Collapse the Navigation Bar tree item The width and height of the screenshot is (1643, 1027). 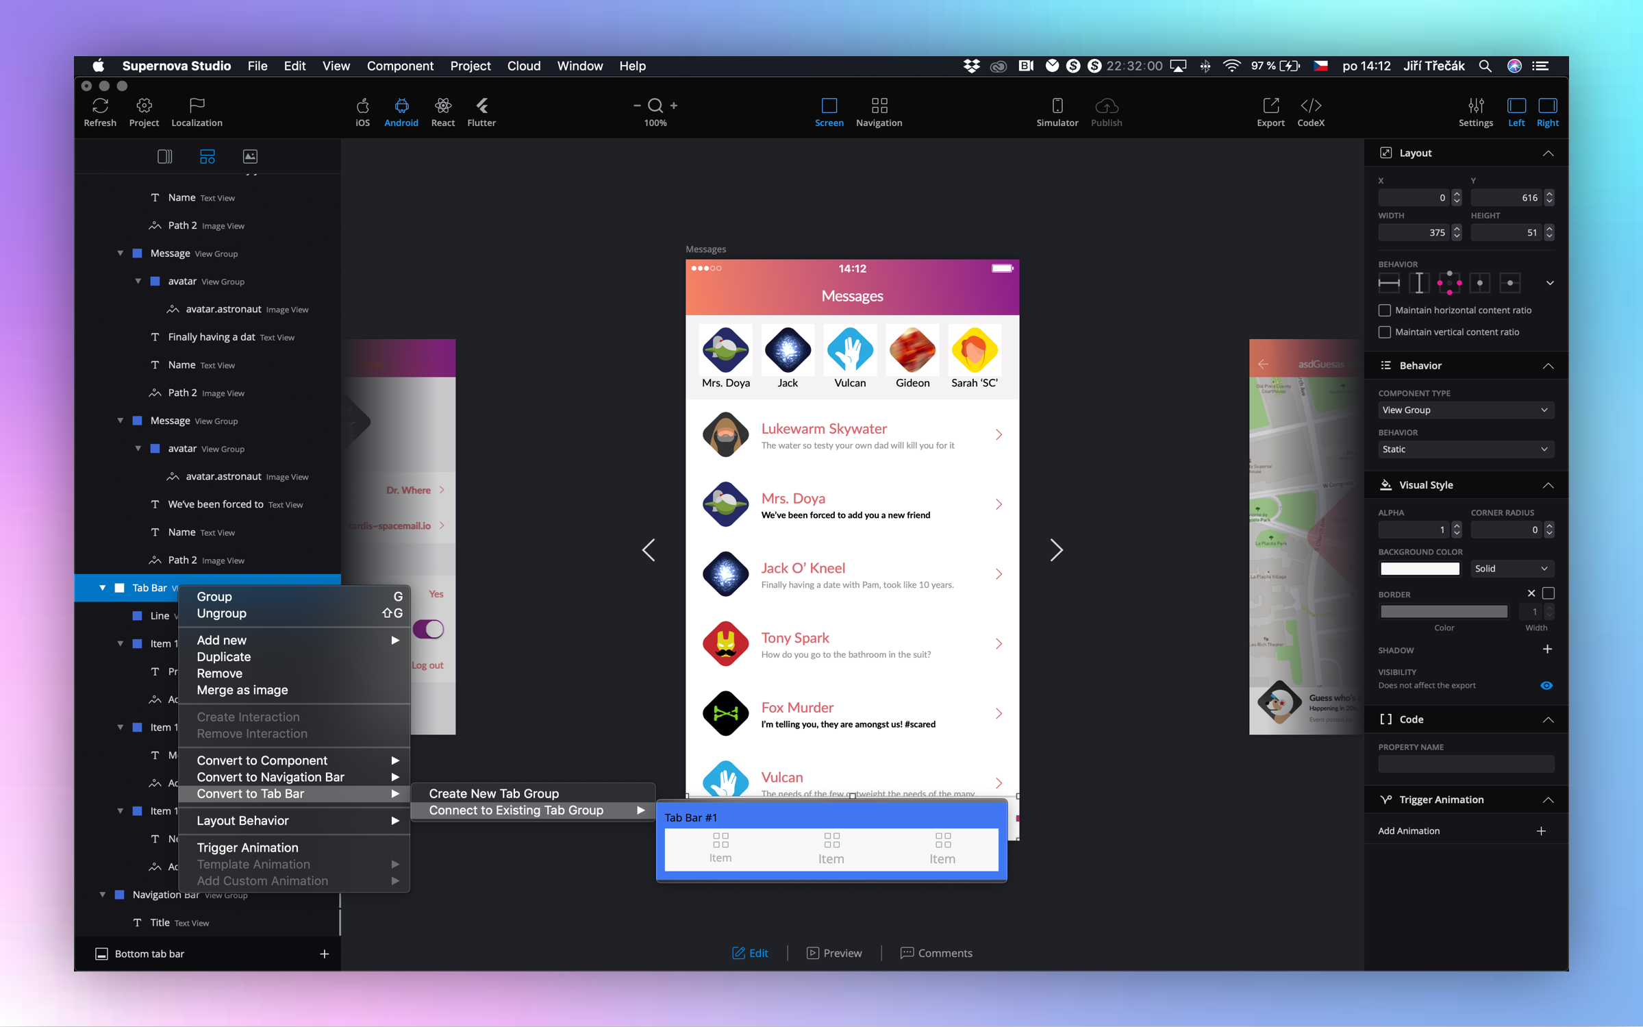(103, 895)
